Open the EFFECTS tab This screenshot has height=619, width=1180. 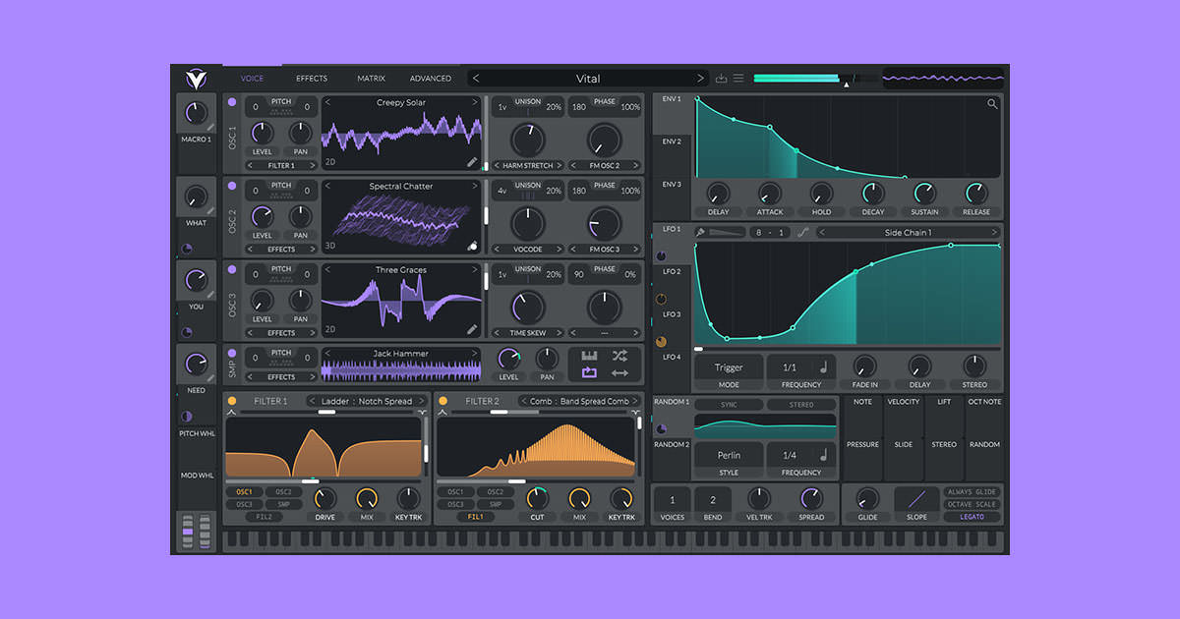pos(312,79)
